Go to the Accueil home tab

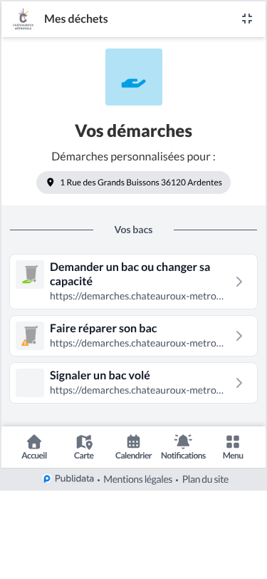point(34,447)
